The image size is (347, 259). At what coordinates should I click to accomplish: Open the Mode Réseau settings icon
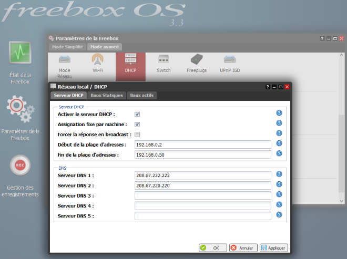(x=64, y=59)
